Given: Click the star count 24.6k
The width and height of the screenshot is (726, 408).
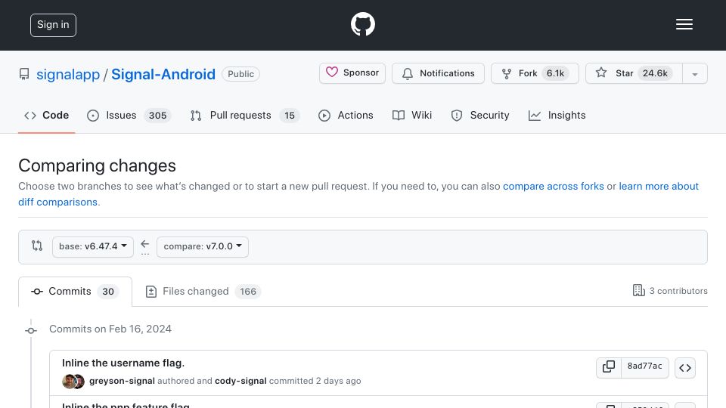Looking at the screenshot, I should (655, 73).
